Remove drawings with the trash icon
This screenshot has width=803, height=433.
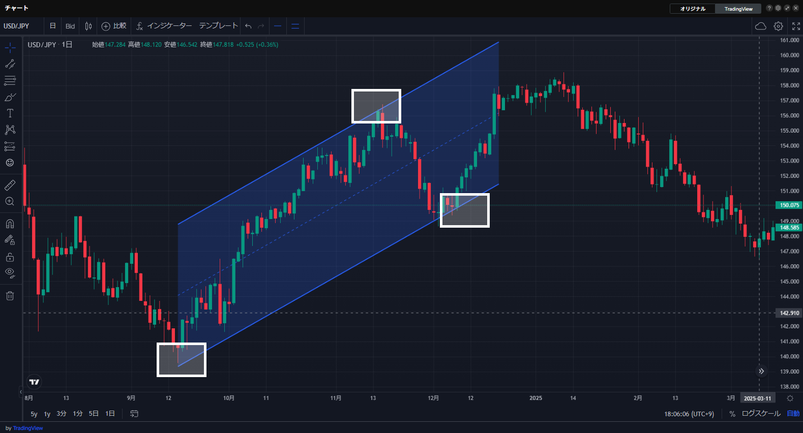pos(10,296)
